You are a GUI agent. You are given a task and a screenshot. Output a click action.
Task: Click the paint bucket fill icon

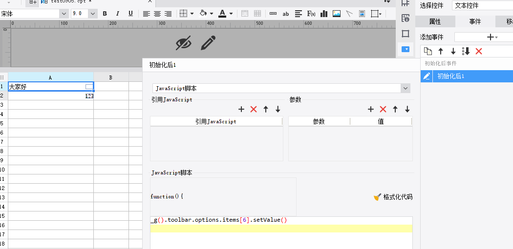tap(203, 13)
